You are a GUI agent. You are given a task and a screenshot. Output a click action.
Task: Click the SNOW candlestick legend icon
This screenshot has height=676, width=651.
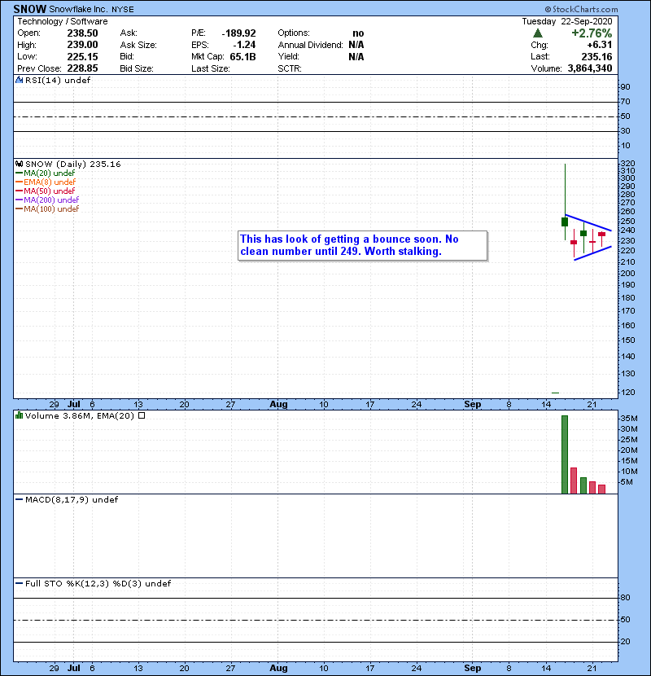click(x=19, y=165)
